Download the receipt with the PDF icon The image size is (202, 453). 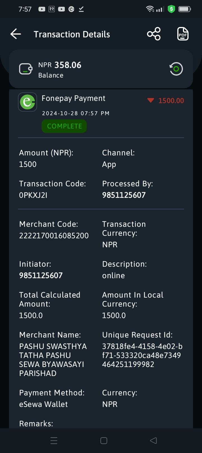pyautogui.click(x=183, y=34)
